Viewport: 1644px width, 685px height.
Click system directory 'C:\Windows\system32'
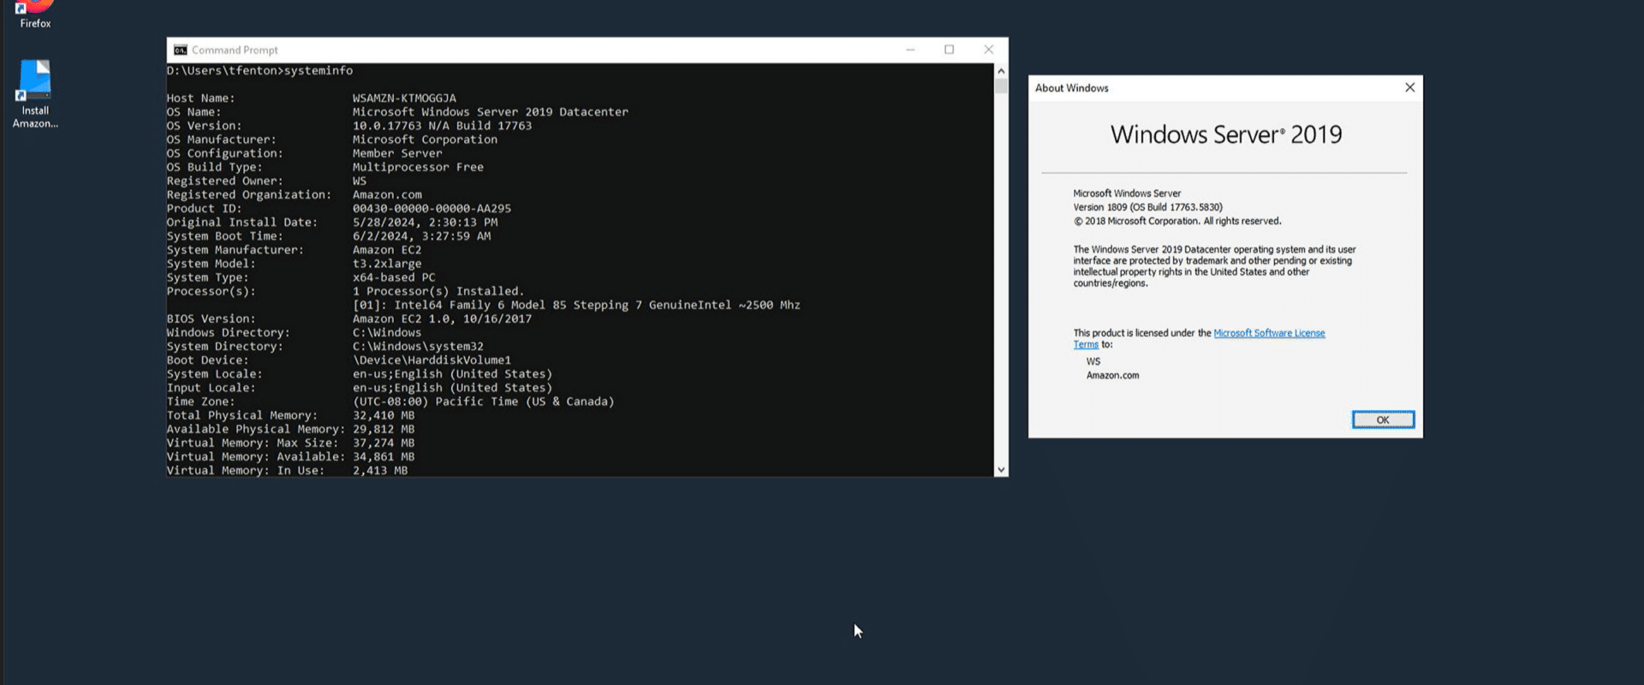pyautogui.click(x=418, y=347)
